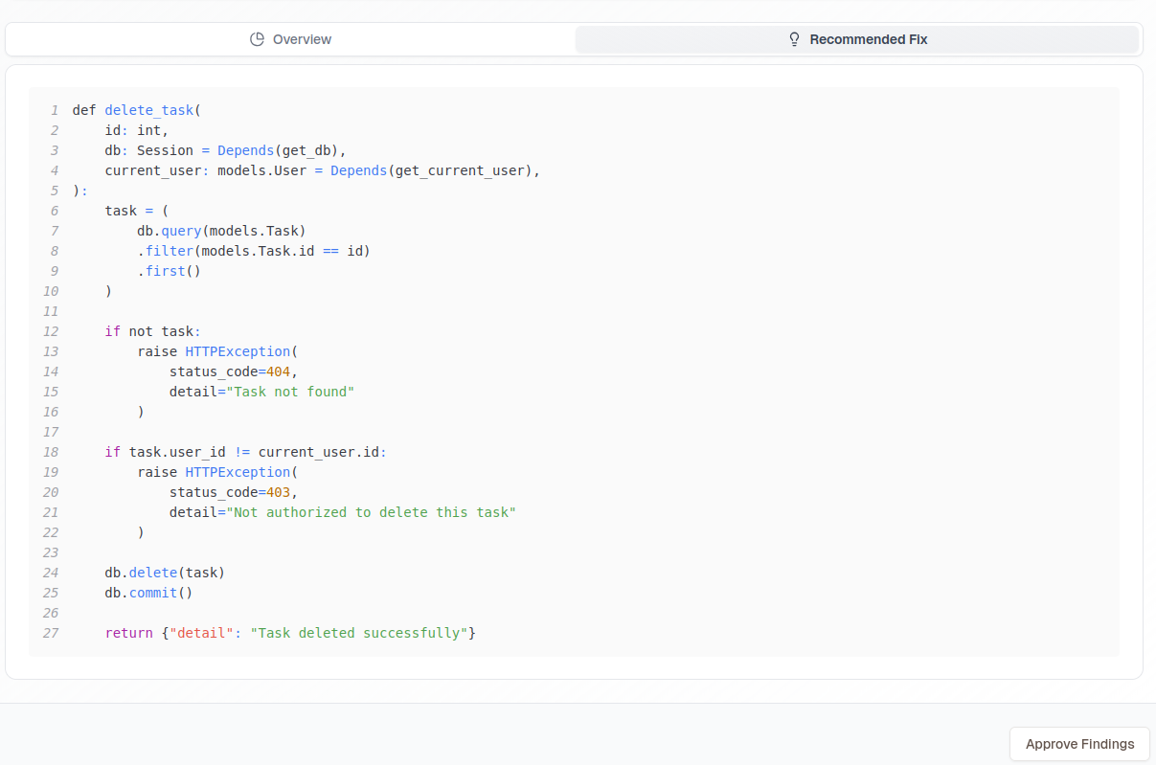Click the 'task = (' assignment line
This screenshot has height=765, width=1156.
point(137,211)
